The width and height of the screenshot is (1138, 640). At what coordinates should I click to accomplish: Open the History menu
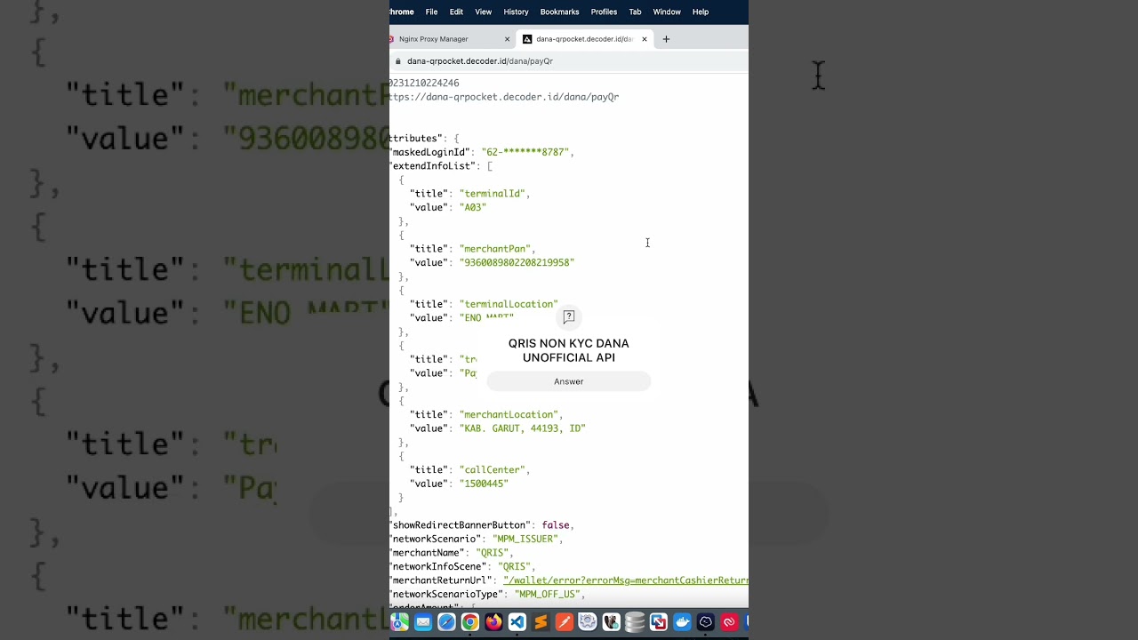(516, 12)
